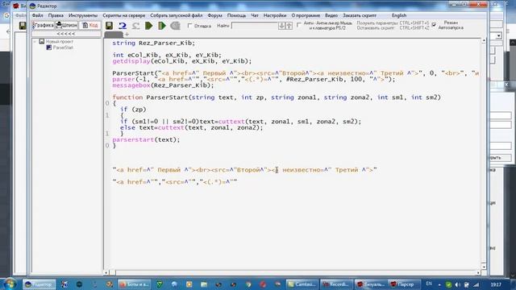
Task: Open the Правка menu
Action: 56,15
